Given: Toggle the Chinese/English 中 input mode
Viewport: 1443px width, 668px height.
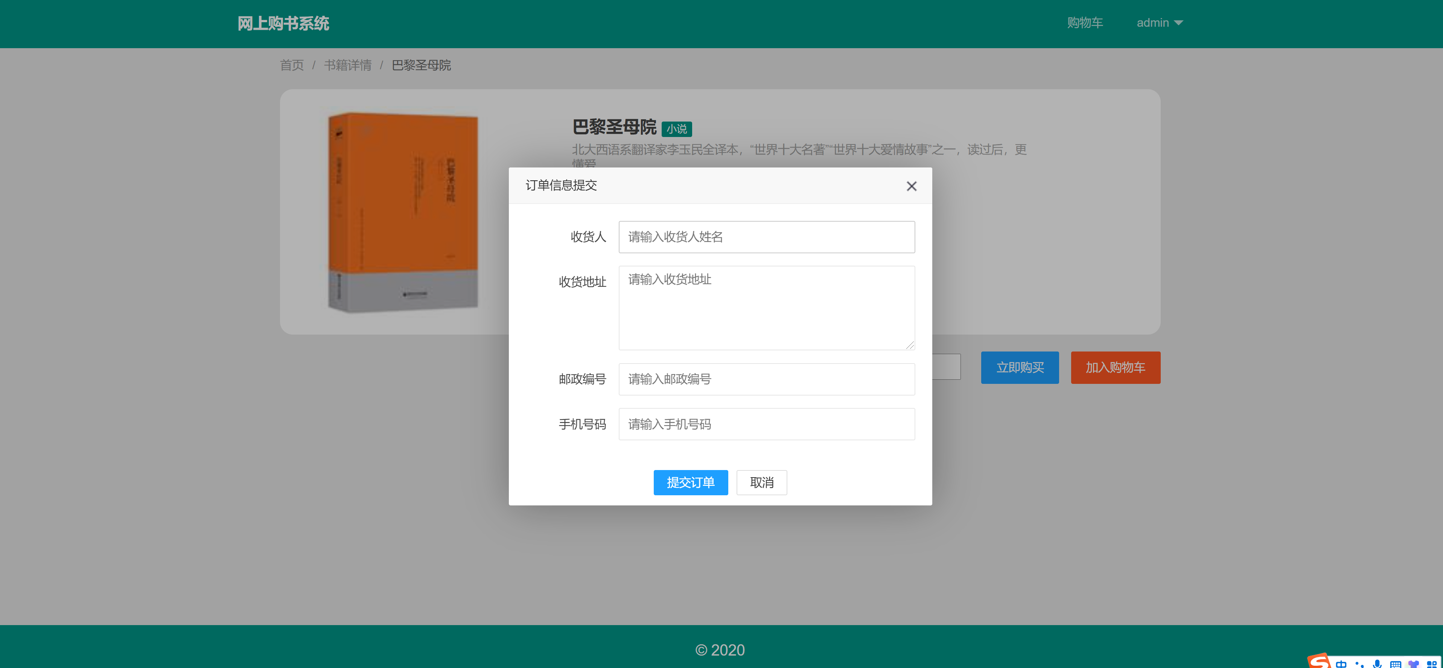Looking at the screenshot, I should point(1341,663).
